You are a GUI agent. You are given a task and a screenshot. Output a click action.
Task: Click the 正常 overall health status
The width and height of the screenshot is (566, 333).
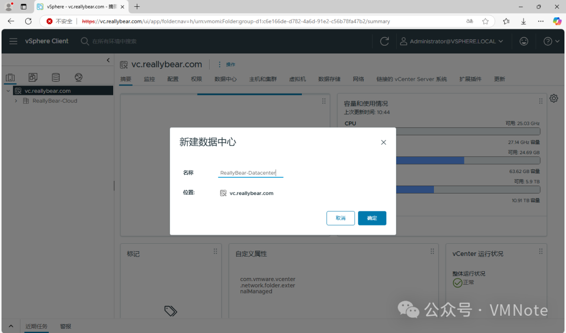463,283
